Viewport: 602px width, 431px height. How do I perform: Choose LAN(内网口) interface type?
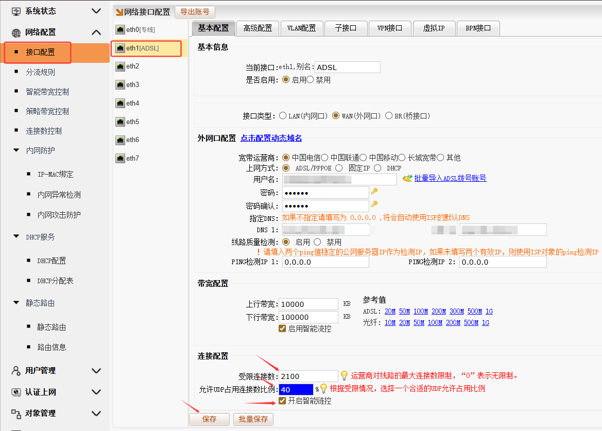pyautogui.click(x=283, y=115)
